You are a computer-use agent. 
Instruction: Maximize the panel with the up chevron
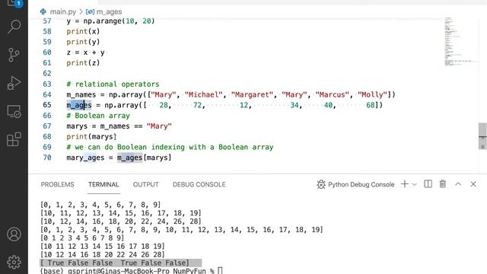point(458,184)
